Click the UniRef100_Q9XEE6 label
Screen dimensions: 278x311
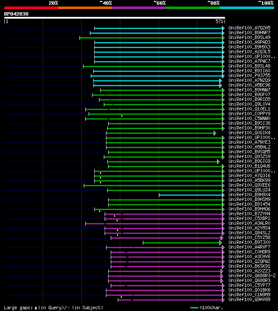click(x=249, y=185)
